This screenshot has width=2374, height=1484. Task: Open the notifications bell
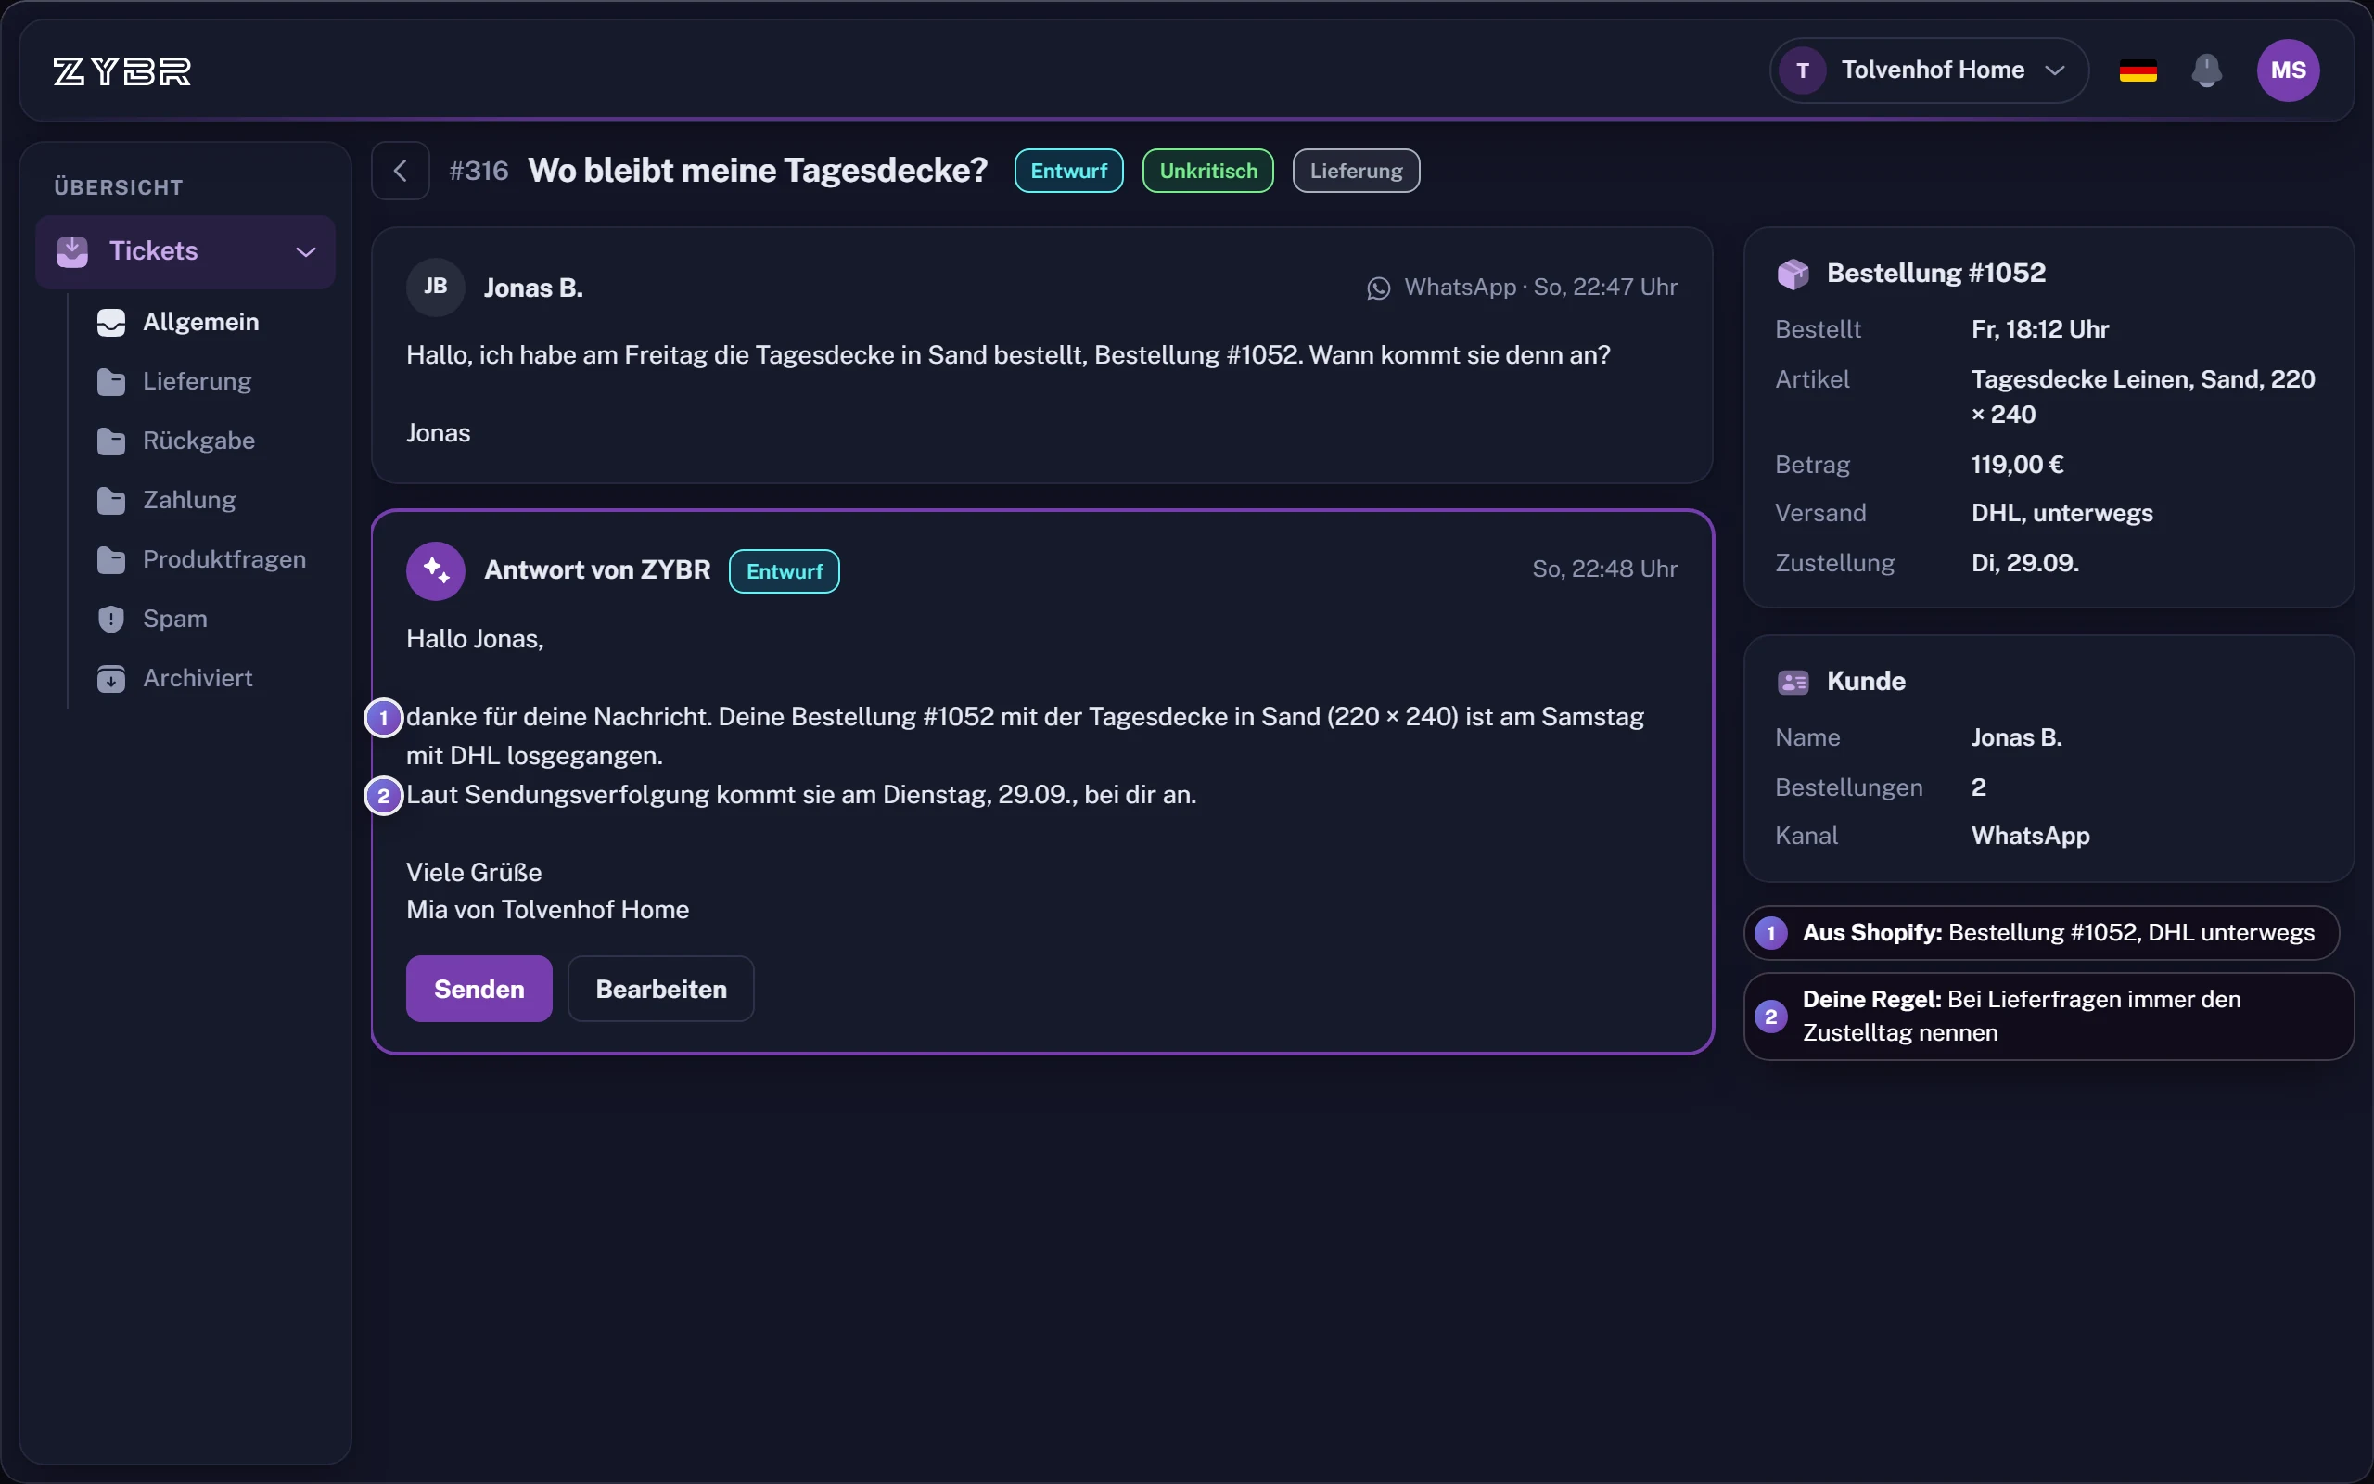(x=2206, y=70)
